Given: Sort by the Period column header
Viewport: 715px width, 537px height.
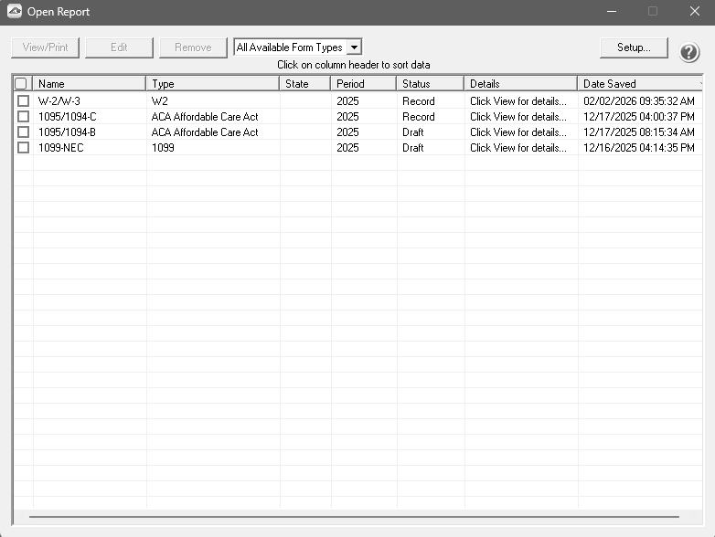Looking at the screenshot, I should click(363, 84).
